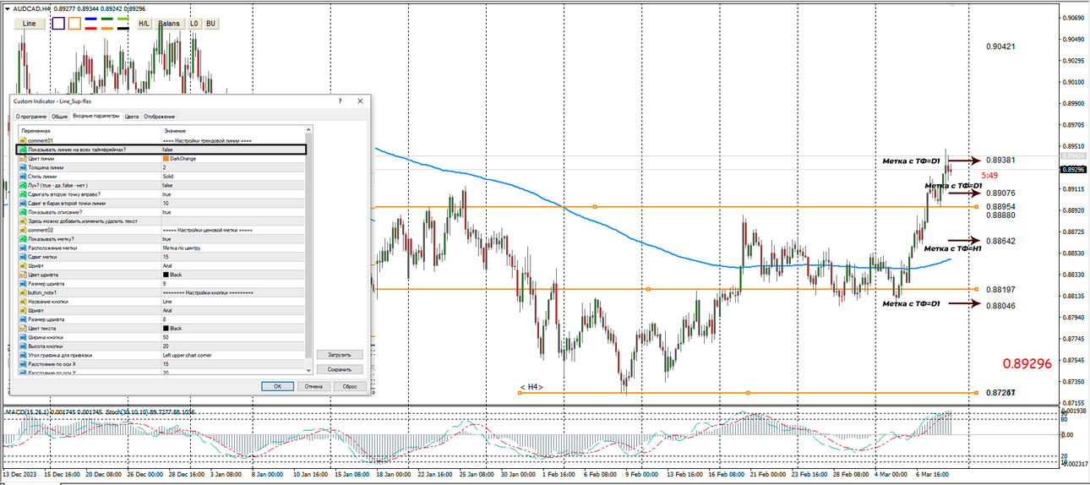Click the Переменная column header
1090x485 pixels.
click(35, 131)
